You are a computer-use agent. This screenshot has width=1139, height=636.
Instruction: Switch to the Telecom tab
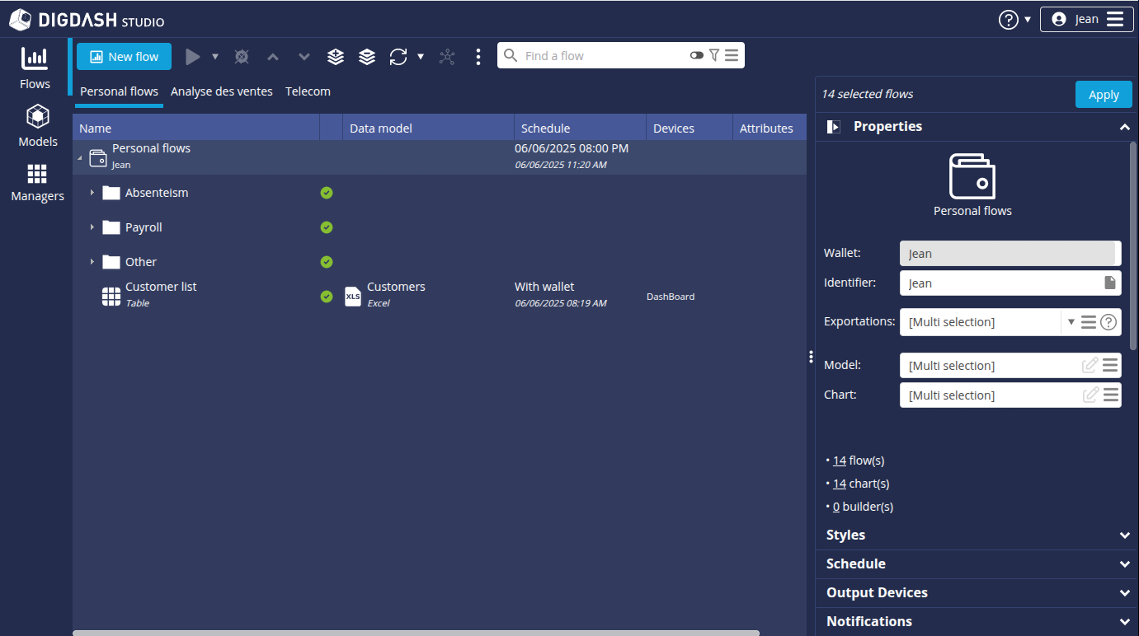pyautogui.click(x=308, y=91)
